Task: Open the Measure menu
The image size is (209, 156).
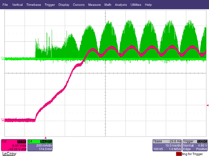Action: pos(94,5)
